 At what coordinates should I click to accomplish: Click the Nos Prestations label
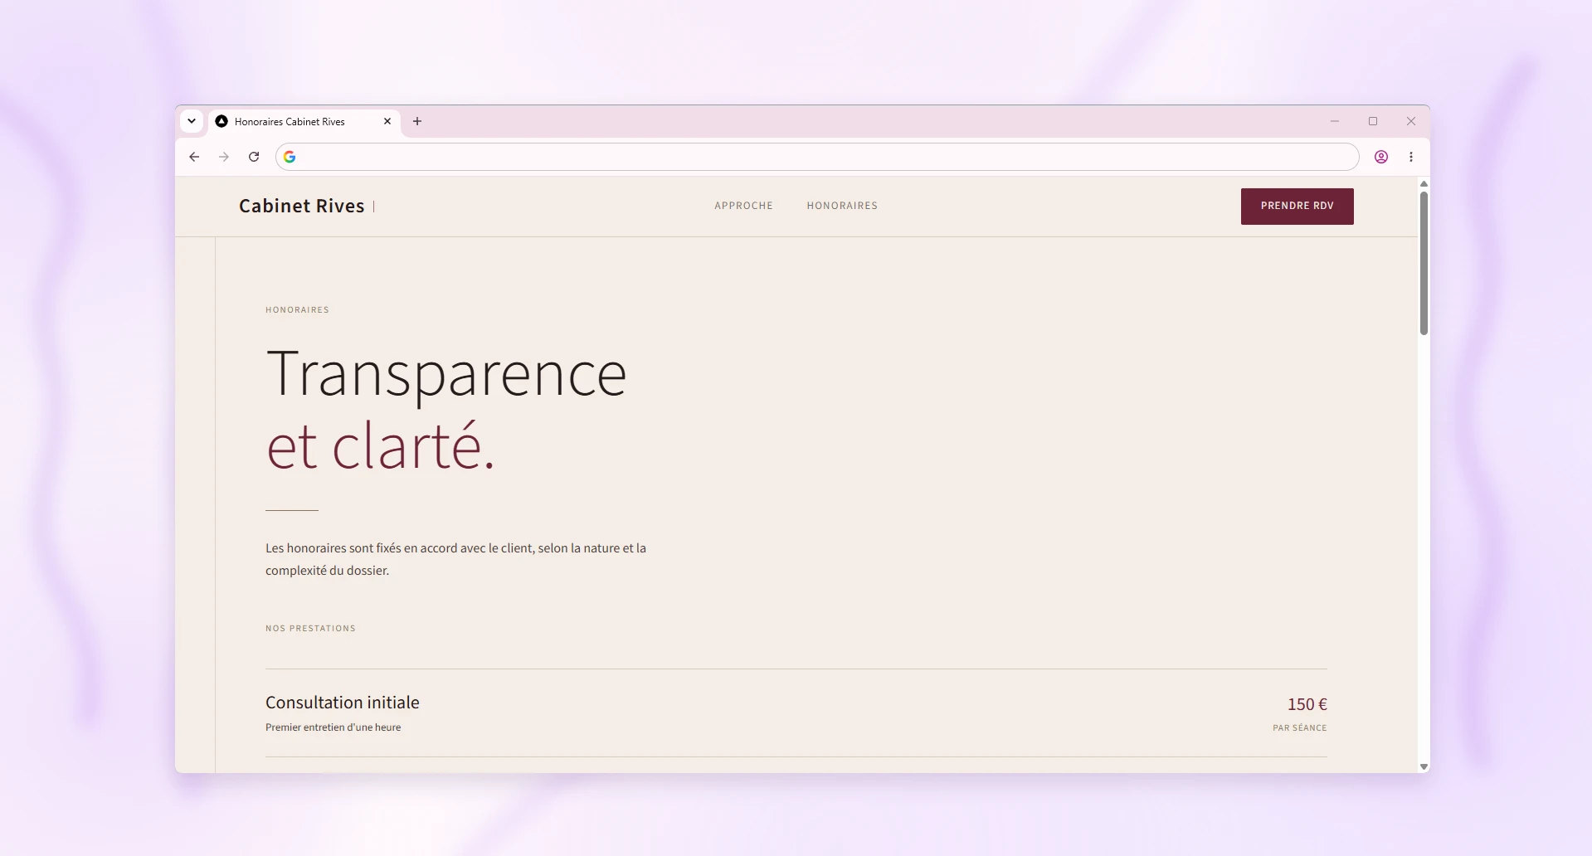(310, 629)
